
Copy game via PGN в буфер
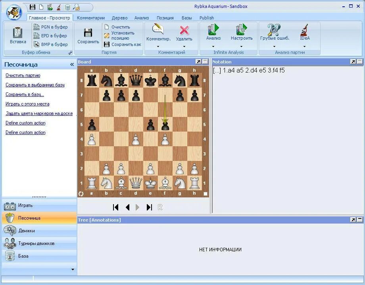click(50, 27)
